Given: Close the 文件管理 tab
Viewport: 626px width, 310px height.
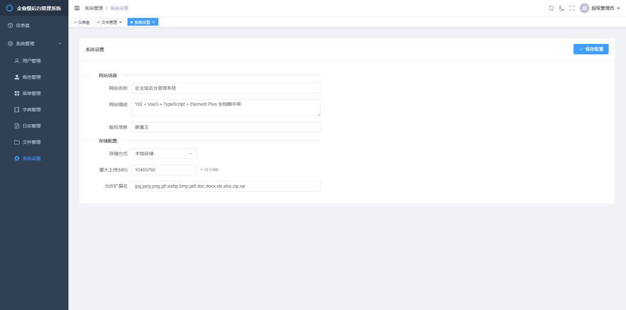Looking at the screenshot, I should coord(121,23).
